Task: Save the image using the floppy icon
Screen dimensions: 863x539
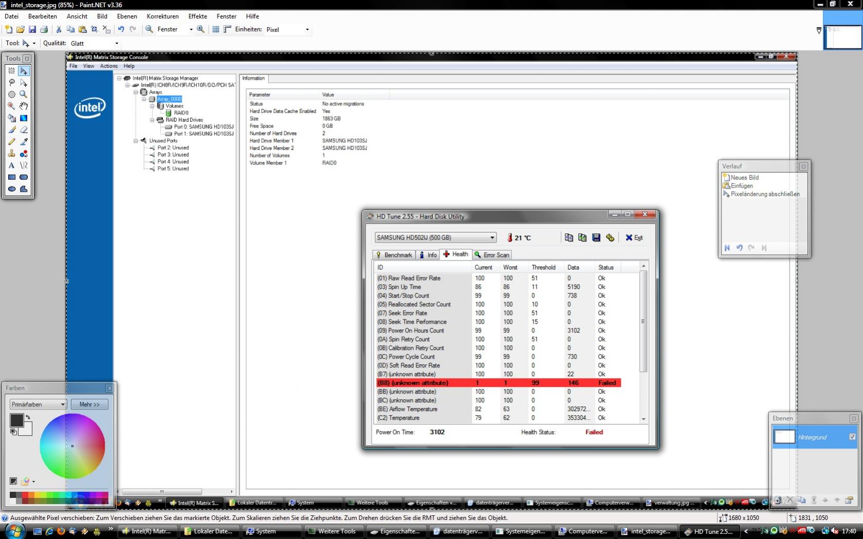Action: (x=32, y=29)
